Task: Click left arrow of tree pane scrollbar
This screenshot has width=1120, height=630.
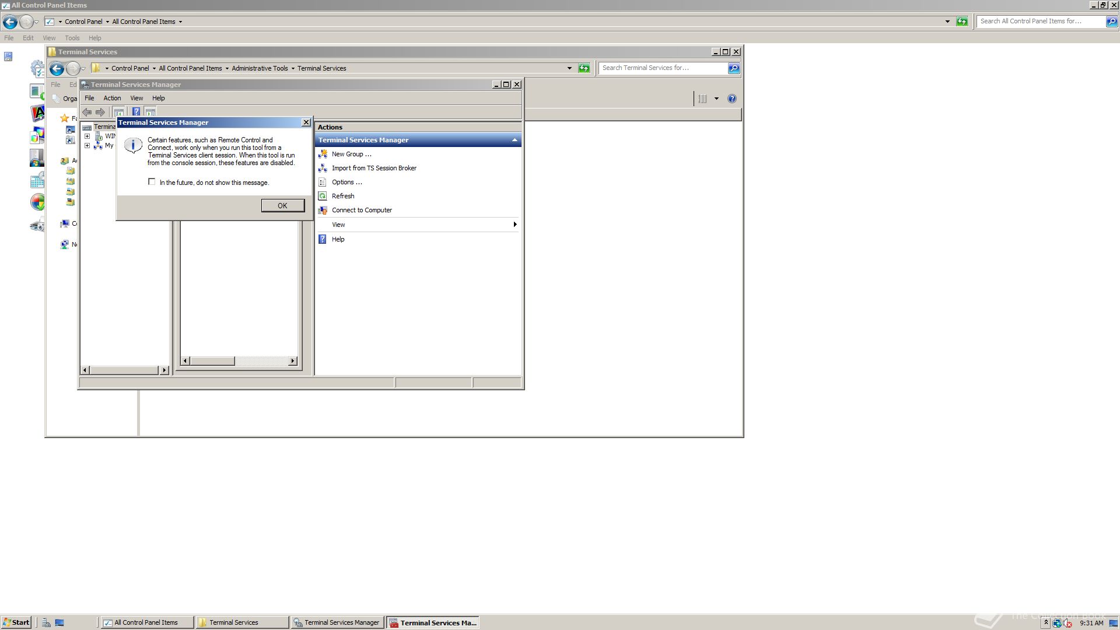Action: click(x=85, y=370)
